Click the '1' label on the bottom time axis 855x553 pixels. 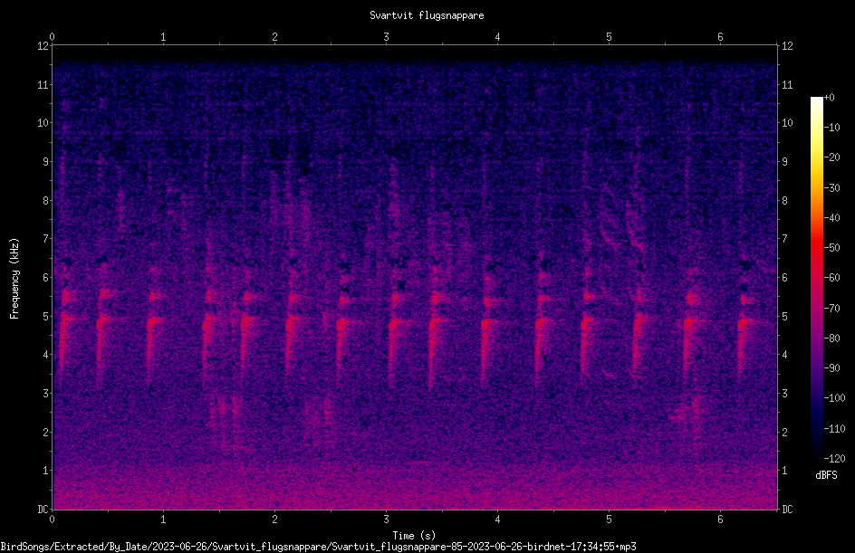[163, 520]
